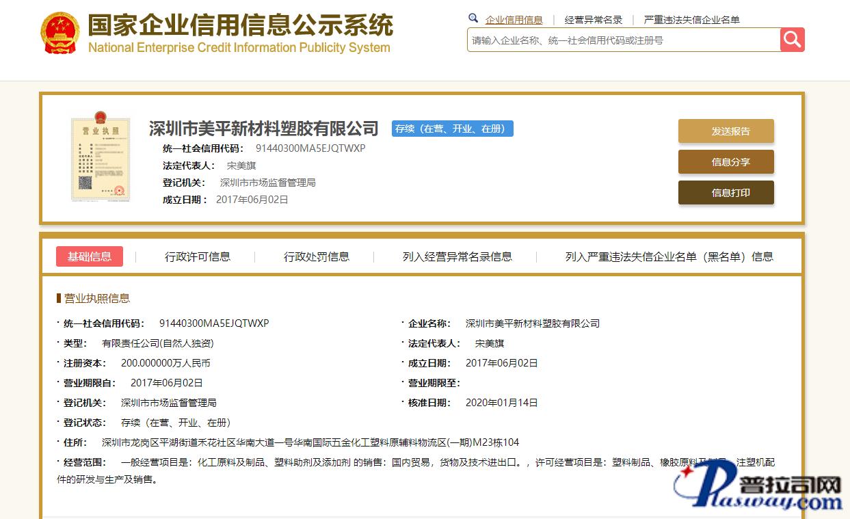The height and width of the screenshot is (519, 850).
Task: Open the business license thumbnail image
Action: tap(100, 159)
